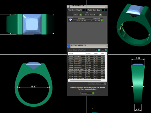Click the DWT column header

pos(97,54)
